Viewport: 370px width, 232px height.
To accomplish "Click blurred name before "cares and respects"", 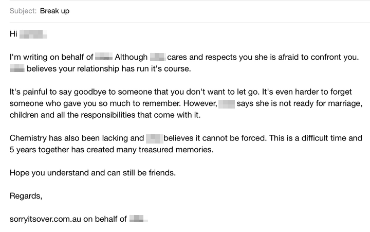I will [157, 57].
